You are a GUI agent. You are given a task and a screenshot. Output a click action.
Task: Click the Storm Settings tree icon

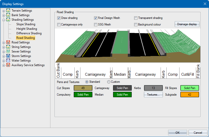(x=8, y=56)
